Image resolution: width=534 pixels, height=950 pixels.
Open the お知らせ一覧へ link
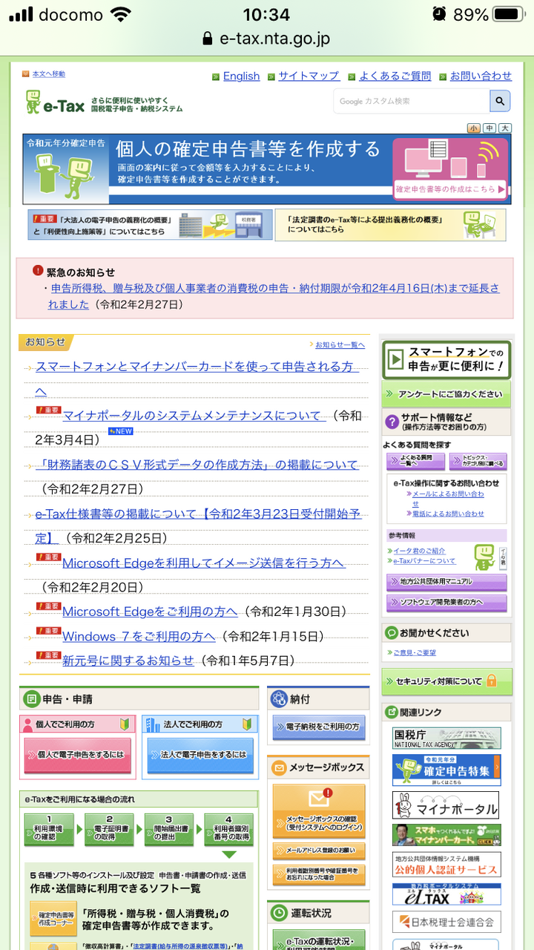[340, 344]
